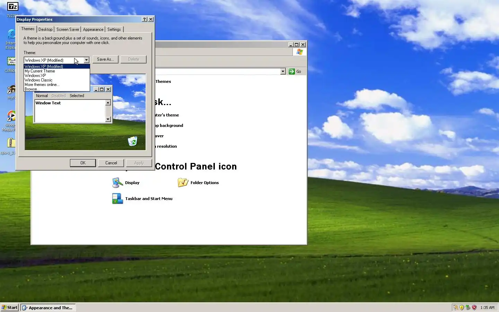499x312 pixels.
Task: Click the 'Window Text' preview area
Action: [x=70, y=111]
